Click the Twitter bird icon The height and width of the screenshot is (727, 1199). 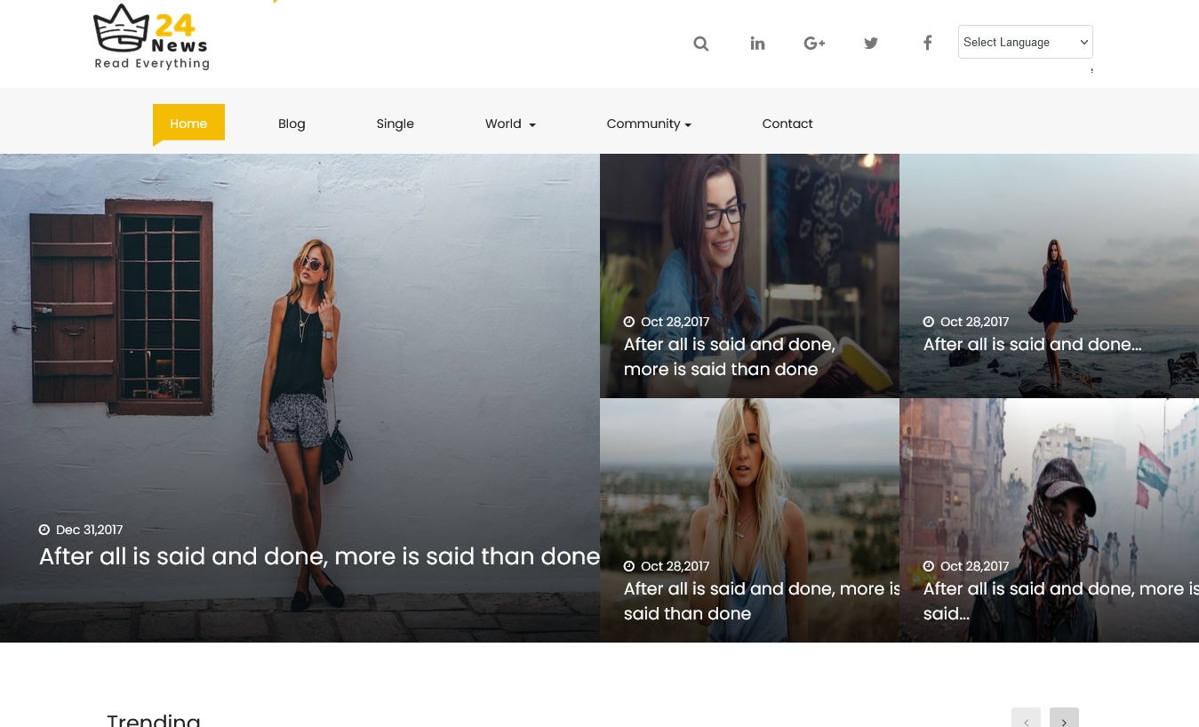point(871,44)
